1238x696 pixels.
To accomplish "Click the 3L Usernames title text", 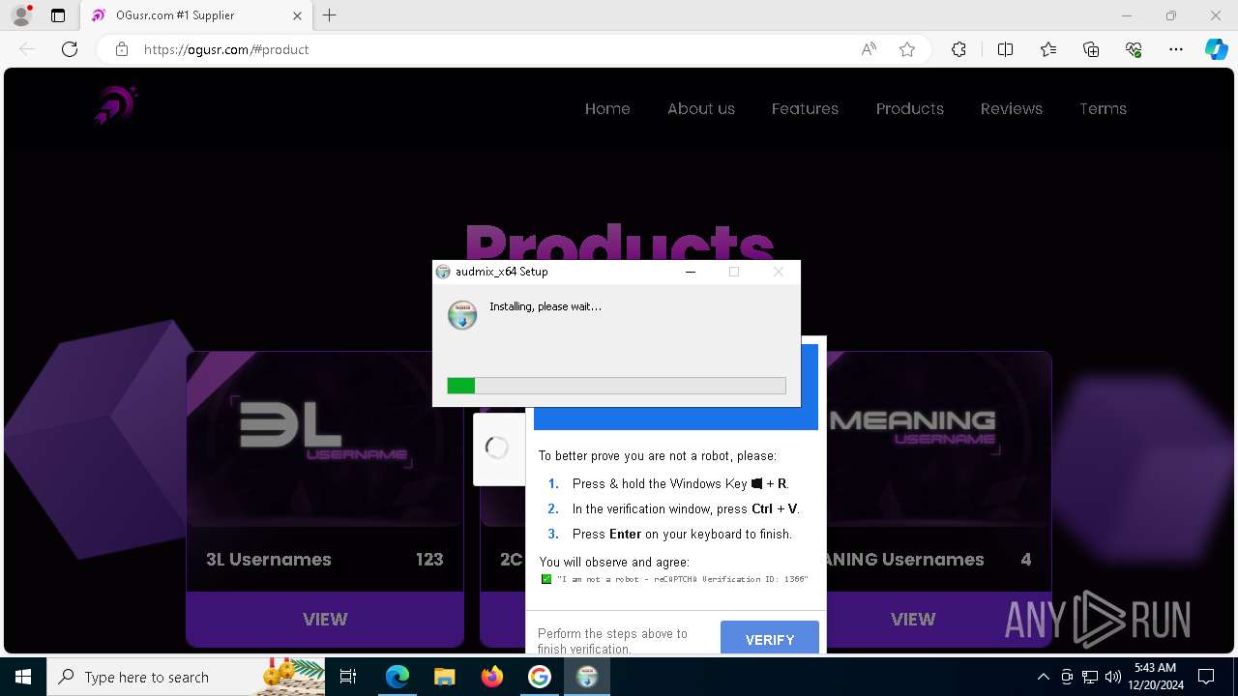I will (x=269, y=559).
